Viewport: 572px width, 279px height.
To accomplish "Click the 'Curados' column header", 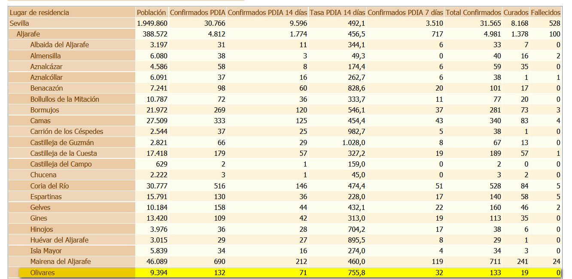I will click(516, 12).
